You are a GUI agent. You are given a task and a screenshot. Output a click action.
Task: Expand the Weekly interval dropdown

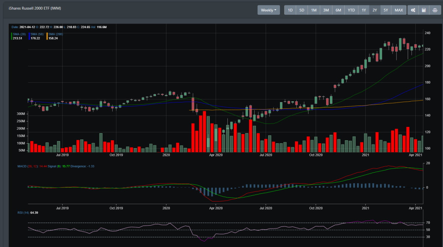(269, 10)
